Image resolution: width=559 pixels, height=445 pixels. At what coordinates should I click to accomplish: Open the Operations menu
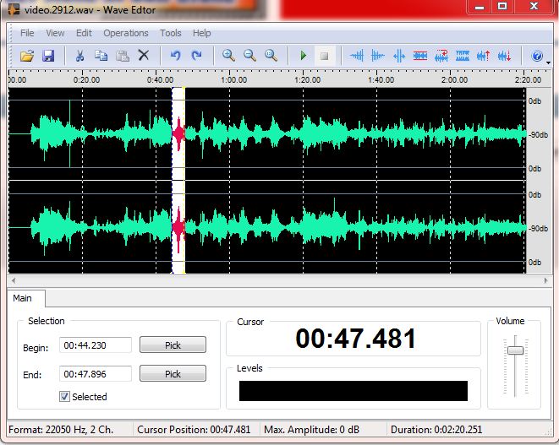pos(126,33)
